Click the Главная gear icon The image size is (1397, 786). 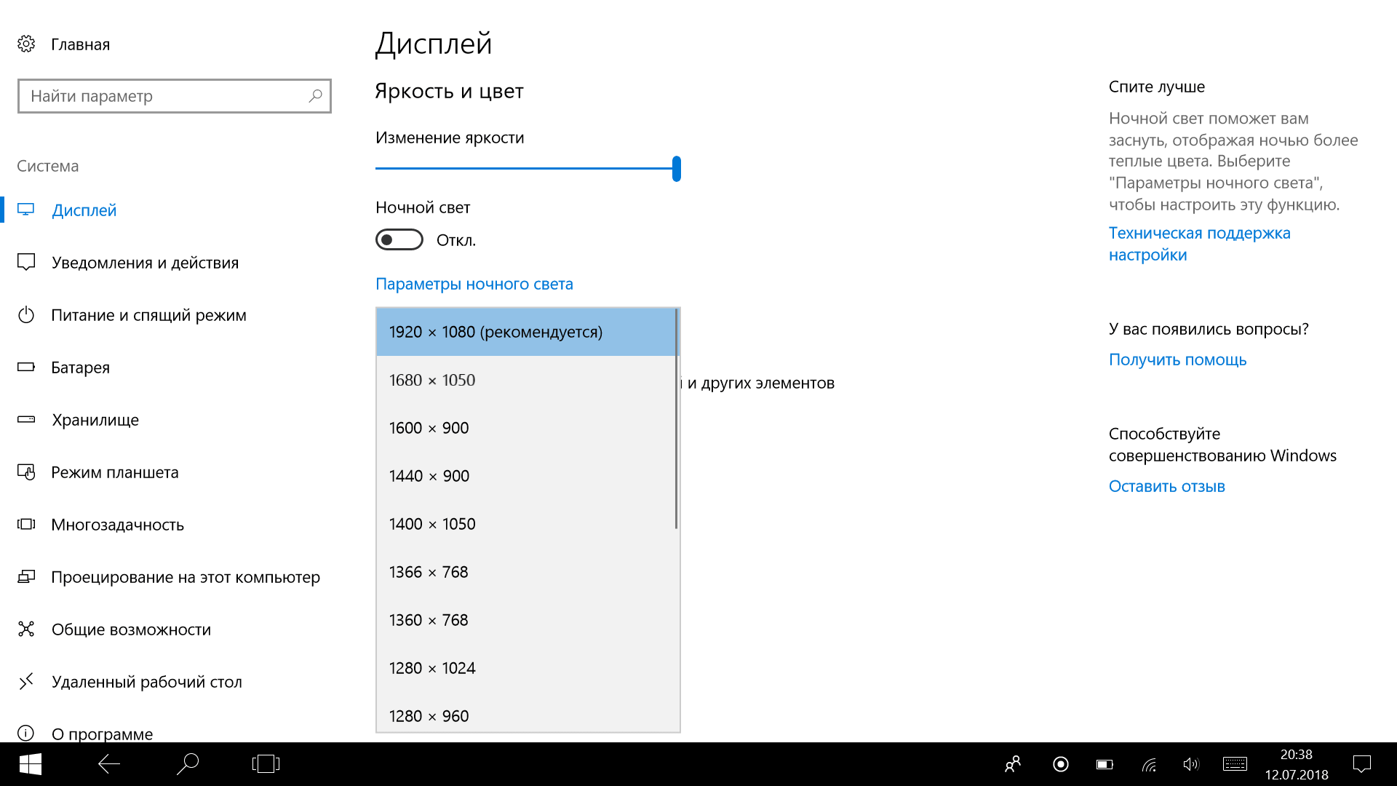coord(26,44)
